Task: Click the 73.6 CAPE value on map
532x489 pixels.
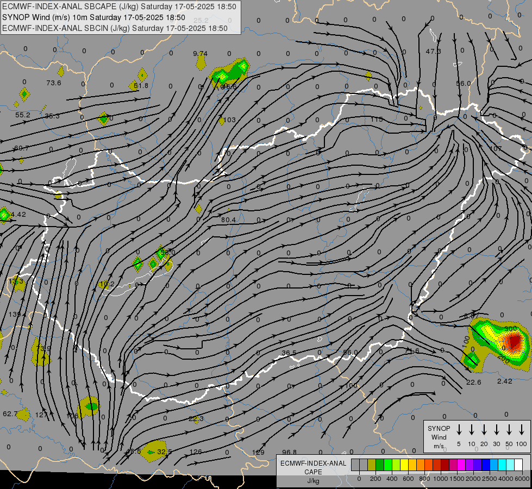Action: point(54,83)
